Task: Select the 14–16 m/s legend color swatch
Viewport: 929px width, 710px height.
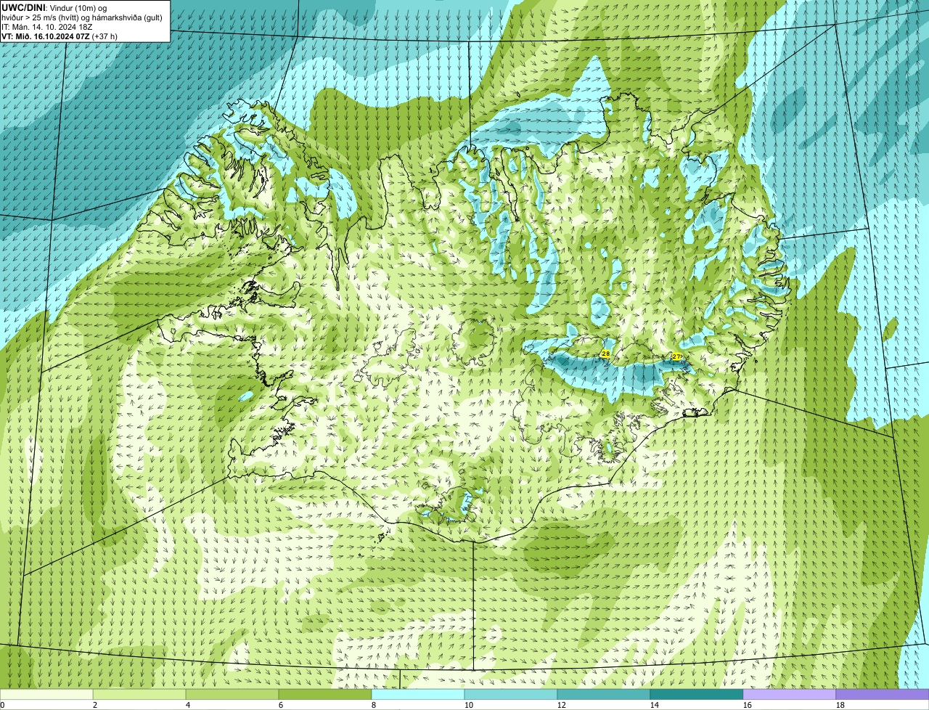Action: tap(697, 694)
